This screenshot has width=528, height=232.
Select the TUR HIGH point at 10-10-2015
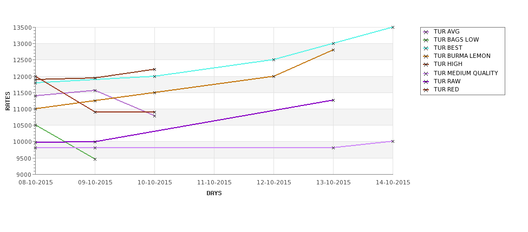tap(154, 70)
